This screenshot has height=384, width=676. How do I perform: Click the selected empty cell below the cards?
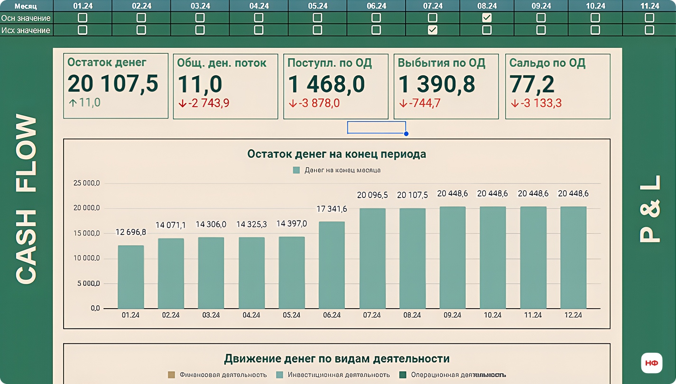pos(376,128)
